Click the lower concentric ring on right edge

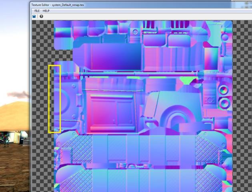pyautogui.click(x=224, y=104)
